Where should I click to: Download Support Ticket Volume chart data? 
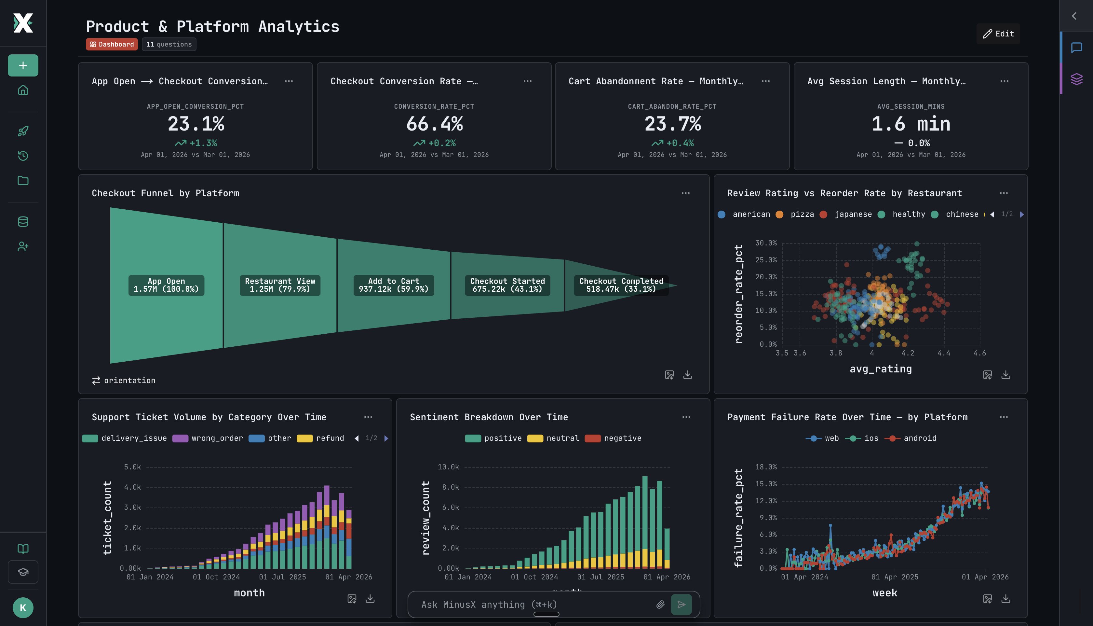[370, 598]
